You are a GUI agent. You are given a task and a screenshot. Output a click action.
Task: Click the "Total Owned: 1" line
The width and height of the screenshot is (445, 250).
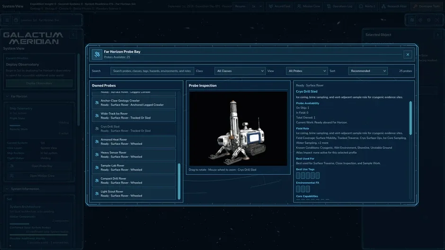tap(305, 117)
